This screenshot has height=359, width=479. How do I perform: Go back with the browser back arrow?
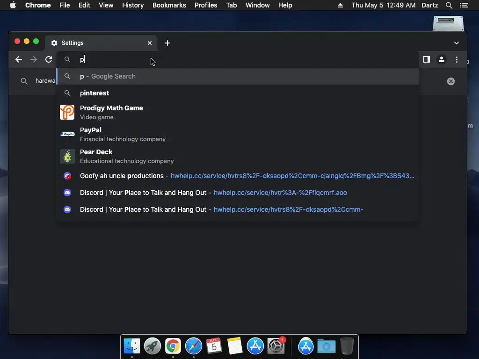tap(19, 59)
